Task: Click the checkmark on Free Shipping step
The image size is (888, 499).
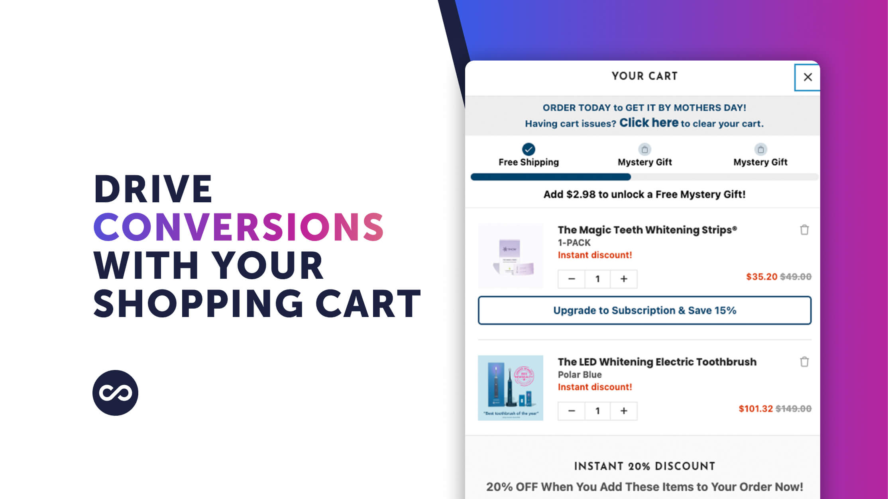Action: coord(529,149)
